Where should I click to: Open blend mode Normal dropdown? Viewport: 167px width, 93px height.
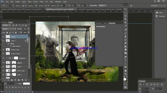9,29
